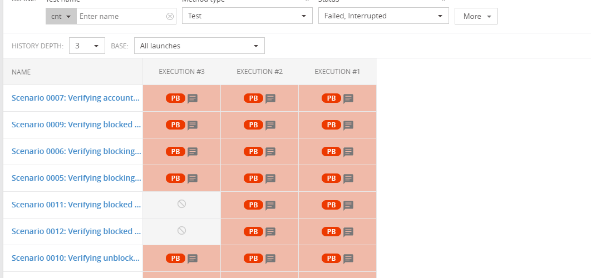Open comment icon for Scenario 0009 Execution #3
The width and height of the screenshot is (591, 278).
[193, 126]
